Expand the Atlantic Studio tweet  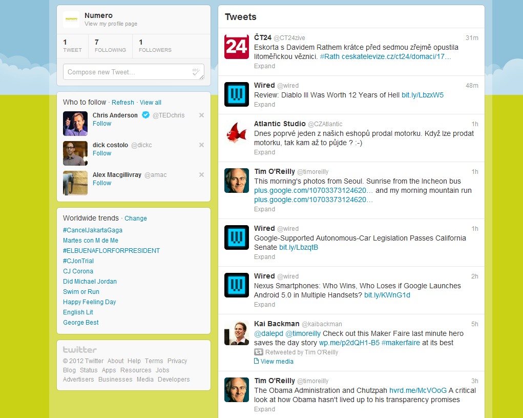(264, 152)
